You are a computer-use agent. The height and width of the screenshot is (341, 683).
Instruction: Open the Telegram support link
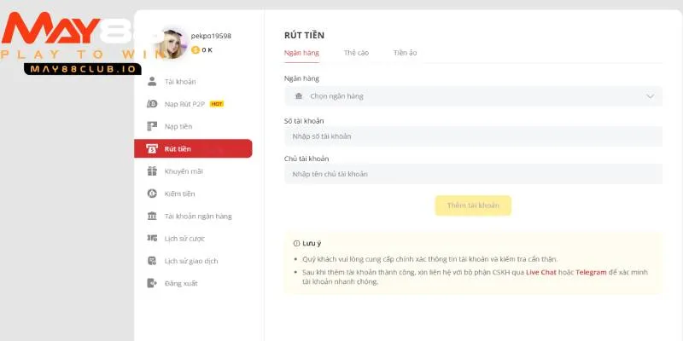click(x=591, y=272)
